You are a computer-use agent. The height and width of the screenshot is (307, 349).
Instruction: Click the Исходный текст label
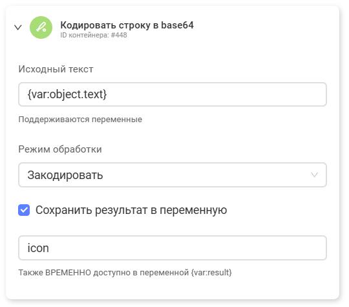(56, 69)
